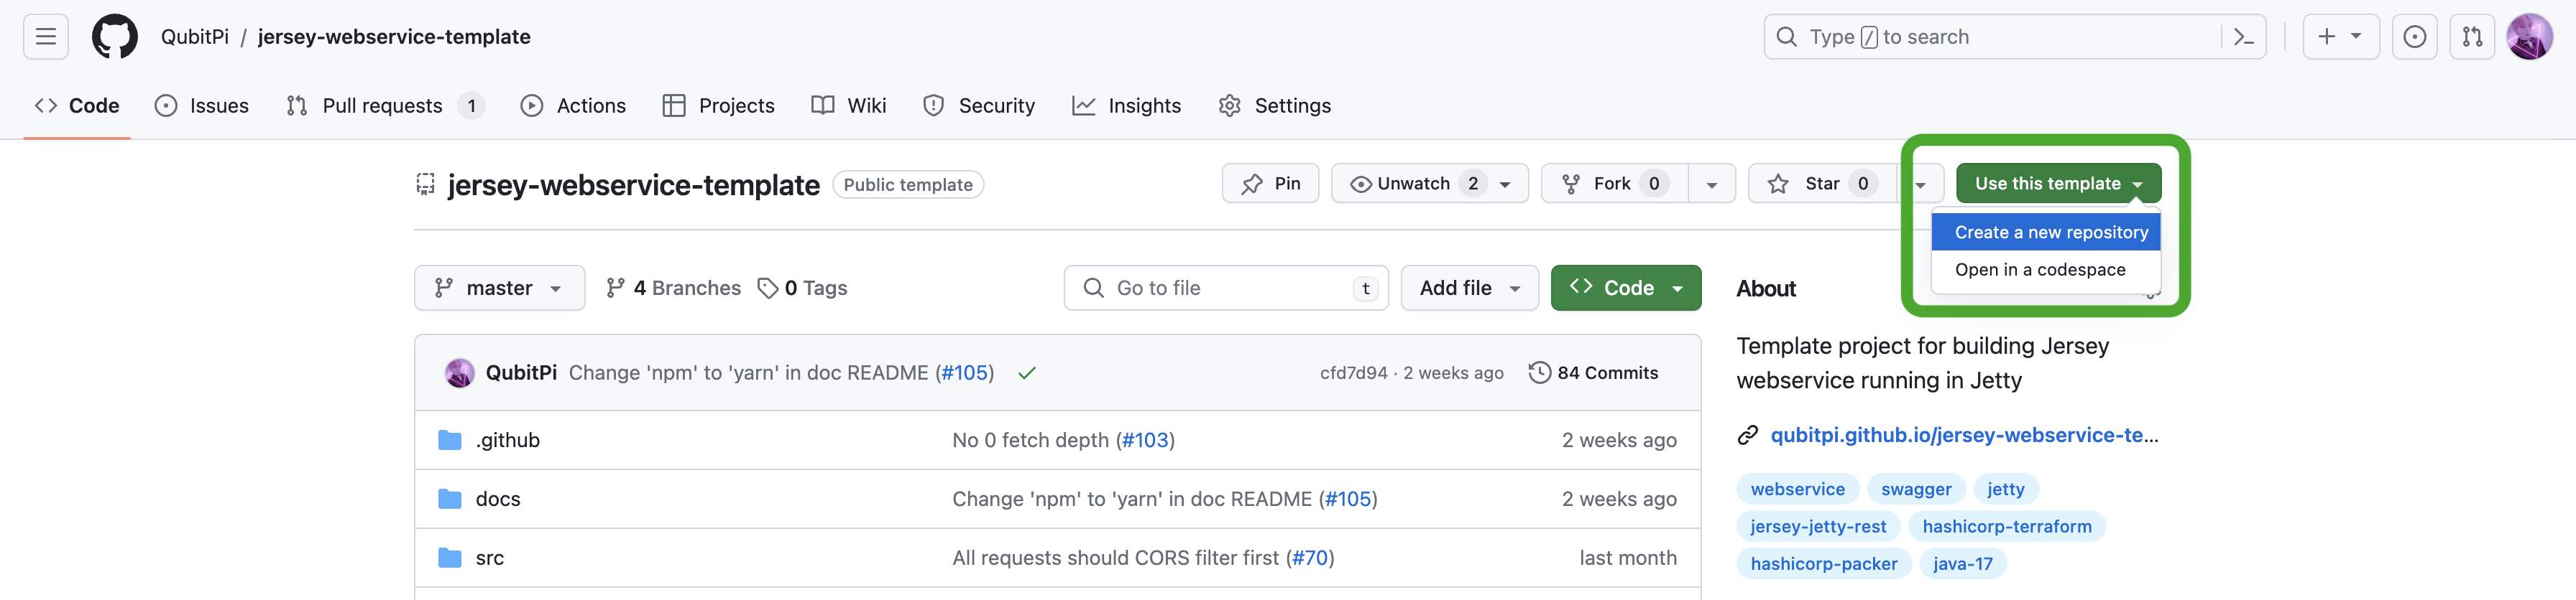Screen dimensions: 2576x600
Task: View the 84 Commits history
Action: click(1593, 373)
